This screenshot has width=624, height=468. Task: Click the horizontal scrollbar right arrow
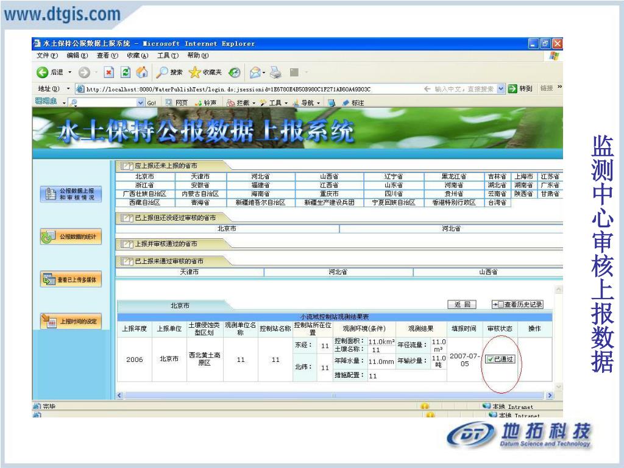pos(550,395)
